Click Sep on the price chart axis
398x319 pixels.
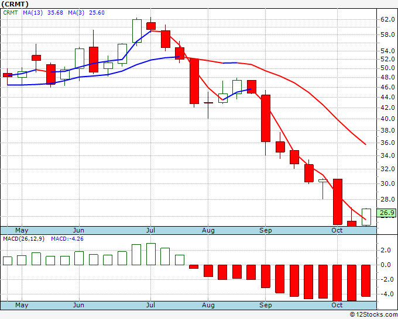tap(266, 230)
